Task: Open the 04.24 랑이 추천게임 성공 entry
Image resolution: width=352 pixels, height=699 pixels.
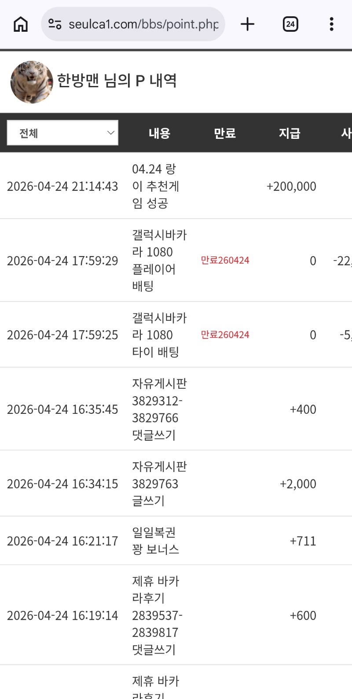Action: [x=155, y=186]
